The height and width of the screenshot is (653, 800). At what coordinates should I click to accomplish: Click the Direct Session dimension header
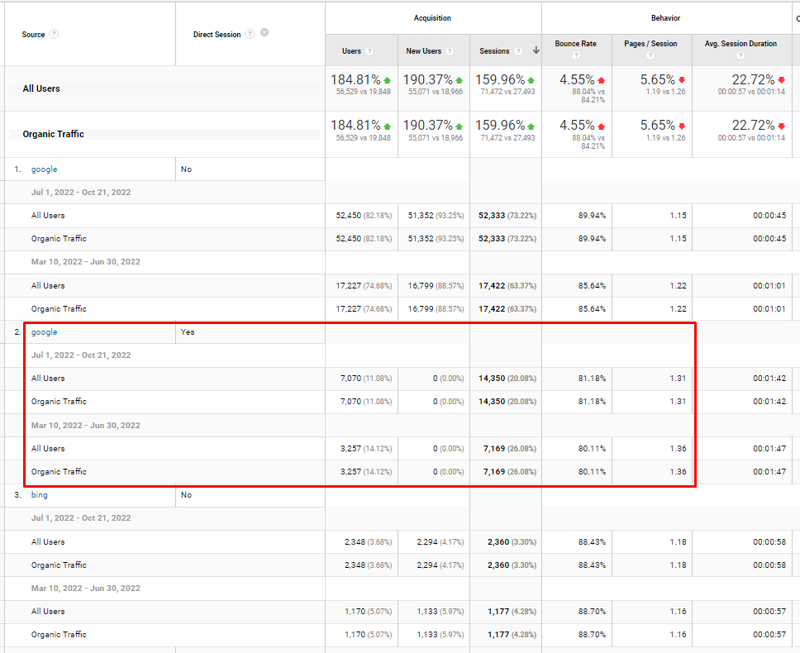[217, 34]
